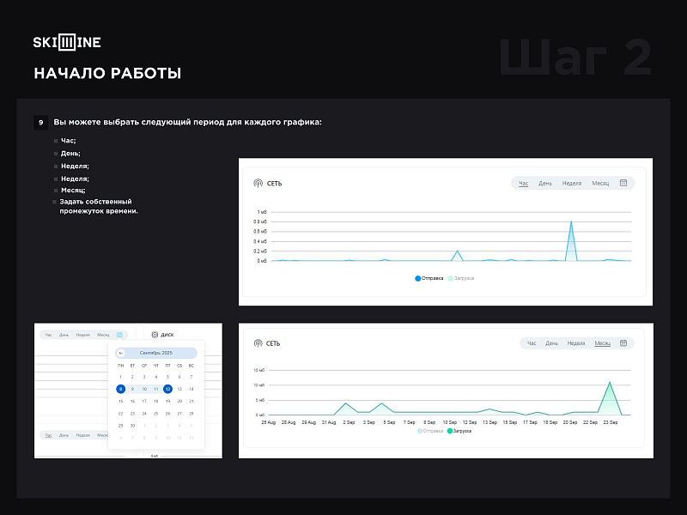This screenshot has width=687, height=515.
Task: Toggle Отправка legend in top chart
Action: pyautogui.click(x=429, y=278)
